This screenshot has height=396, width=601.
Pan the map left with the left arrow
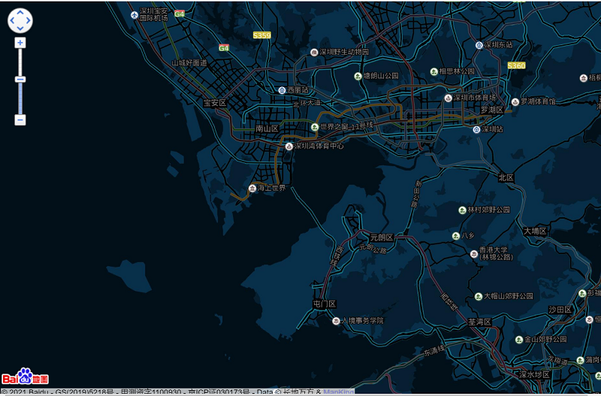point(11,20)
